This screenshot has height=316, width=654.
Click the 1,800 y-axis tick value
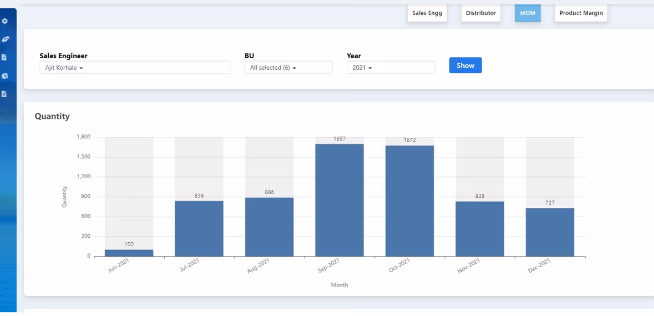click(x=83, y=137)
